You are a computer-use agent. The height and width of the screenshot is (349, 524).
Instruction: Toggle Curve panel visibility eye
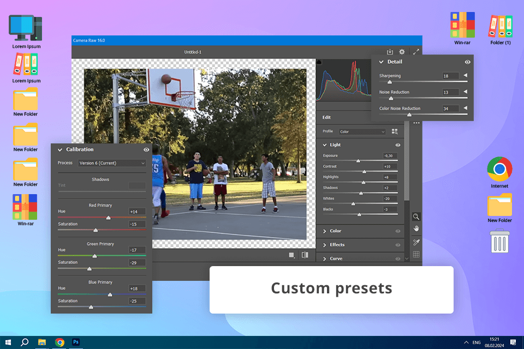398,258
